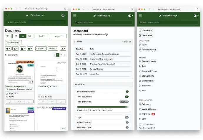Open Napoleon document thumbnail
This screenshot has height=140, width=203.
coord(20,72)
